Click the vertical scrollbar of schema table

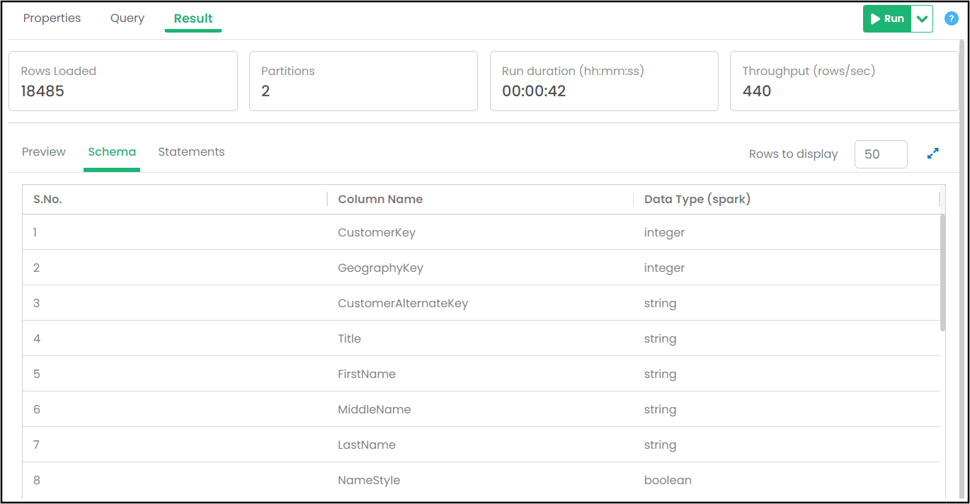(942, 273)
